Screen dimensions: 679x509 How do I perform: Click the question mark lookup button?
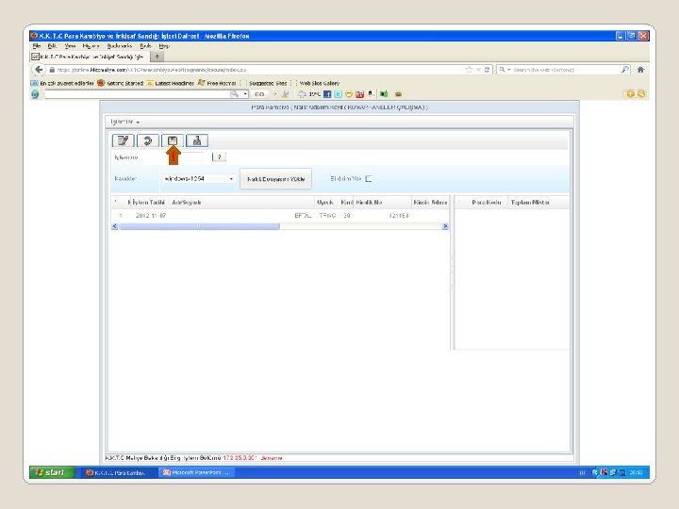click(219, 157)
